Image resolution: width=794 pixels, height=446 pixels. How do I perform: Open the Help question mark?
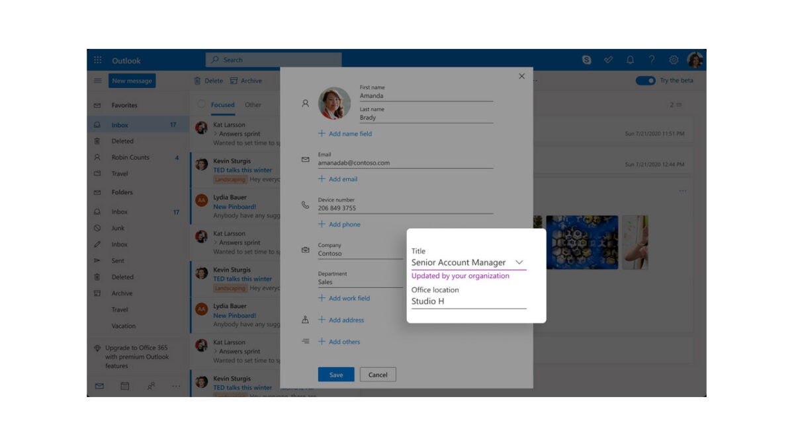point(652,59)
